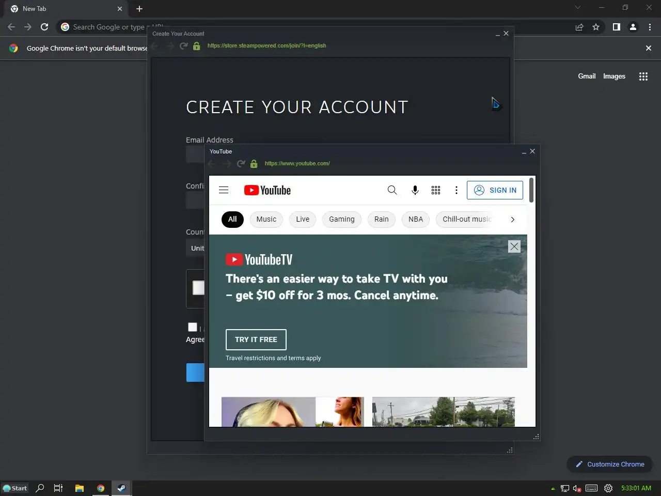Open the street scene video thumbnail
Screen dimensions: 661x496
point(444,412)
